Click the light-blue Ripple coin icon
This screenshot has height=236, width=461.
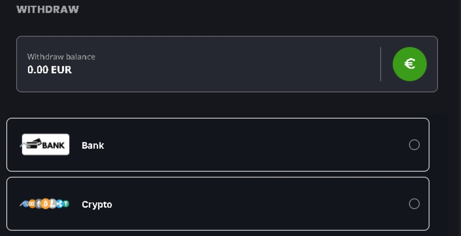pyautogui.click(x=59, y=204)
